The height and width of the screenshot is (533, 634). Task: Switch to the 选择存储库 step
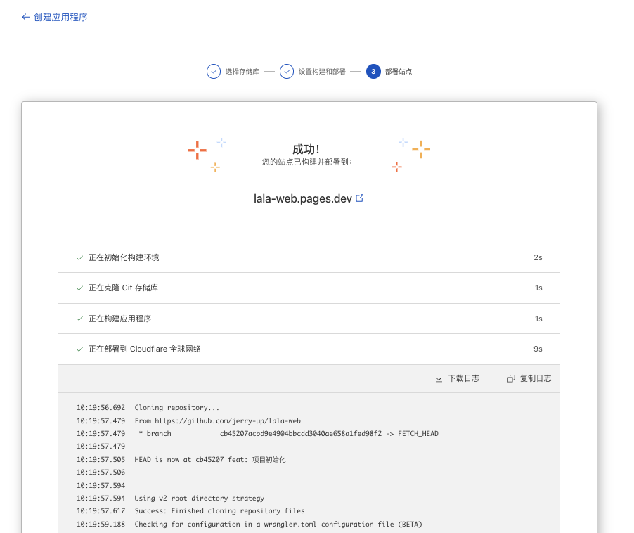pyautogui.click(x=242, y=71)
